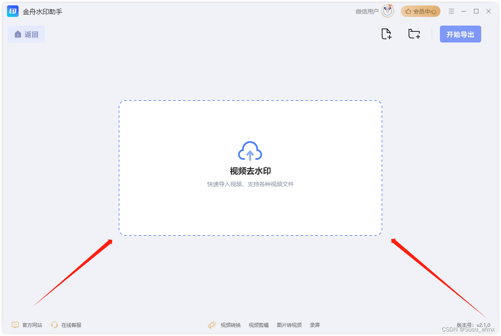Screen dimensions: 501x336
Task: Open 在线客服 online support
Action: (71, 325)
